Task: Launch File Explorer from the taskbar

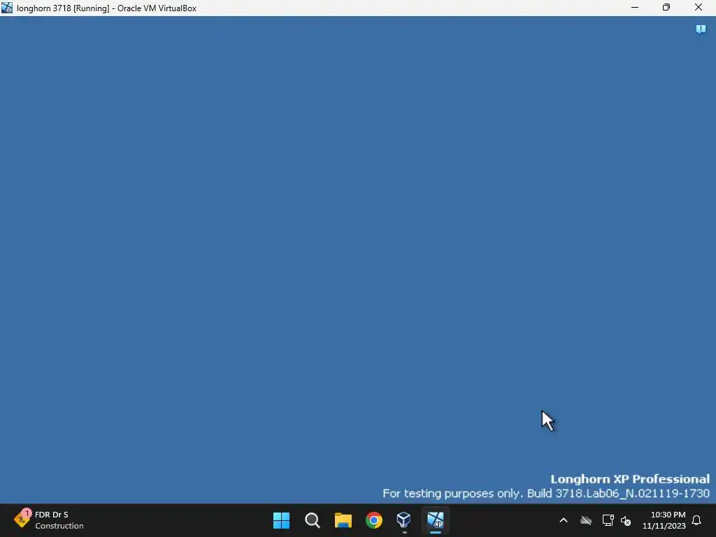Action: click(343, 520)
